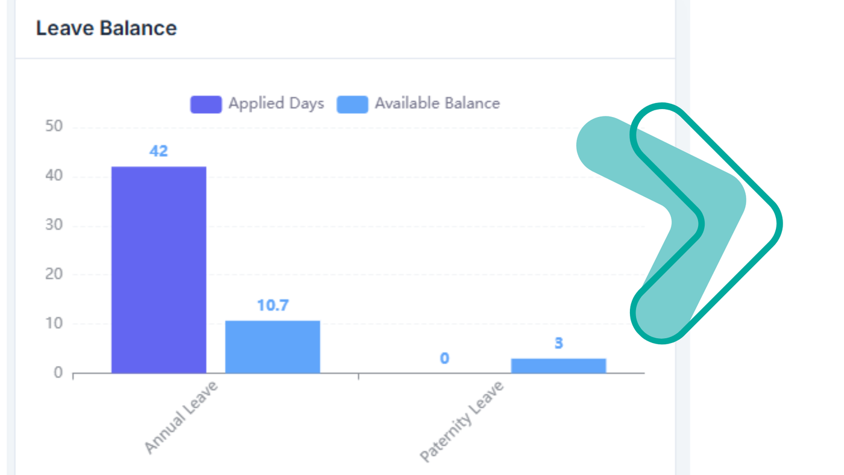Click the 30 y-axis tick label
This screenshot has height=475, width=844.
54,225
